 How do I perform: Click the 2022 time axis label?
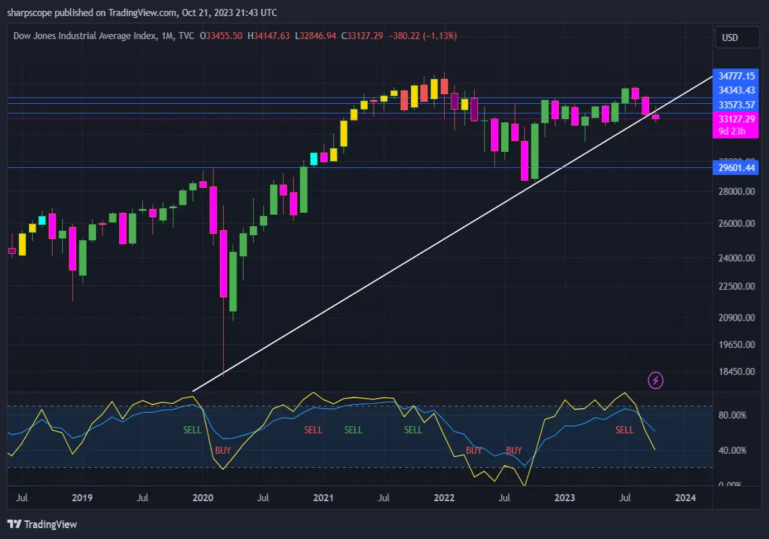[444, 497]
